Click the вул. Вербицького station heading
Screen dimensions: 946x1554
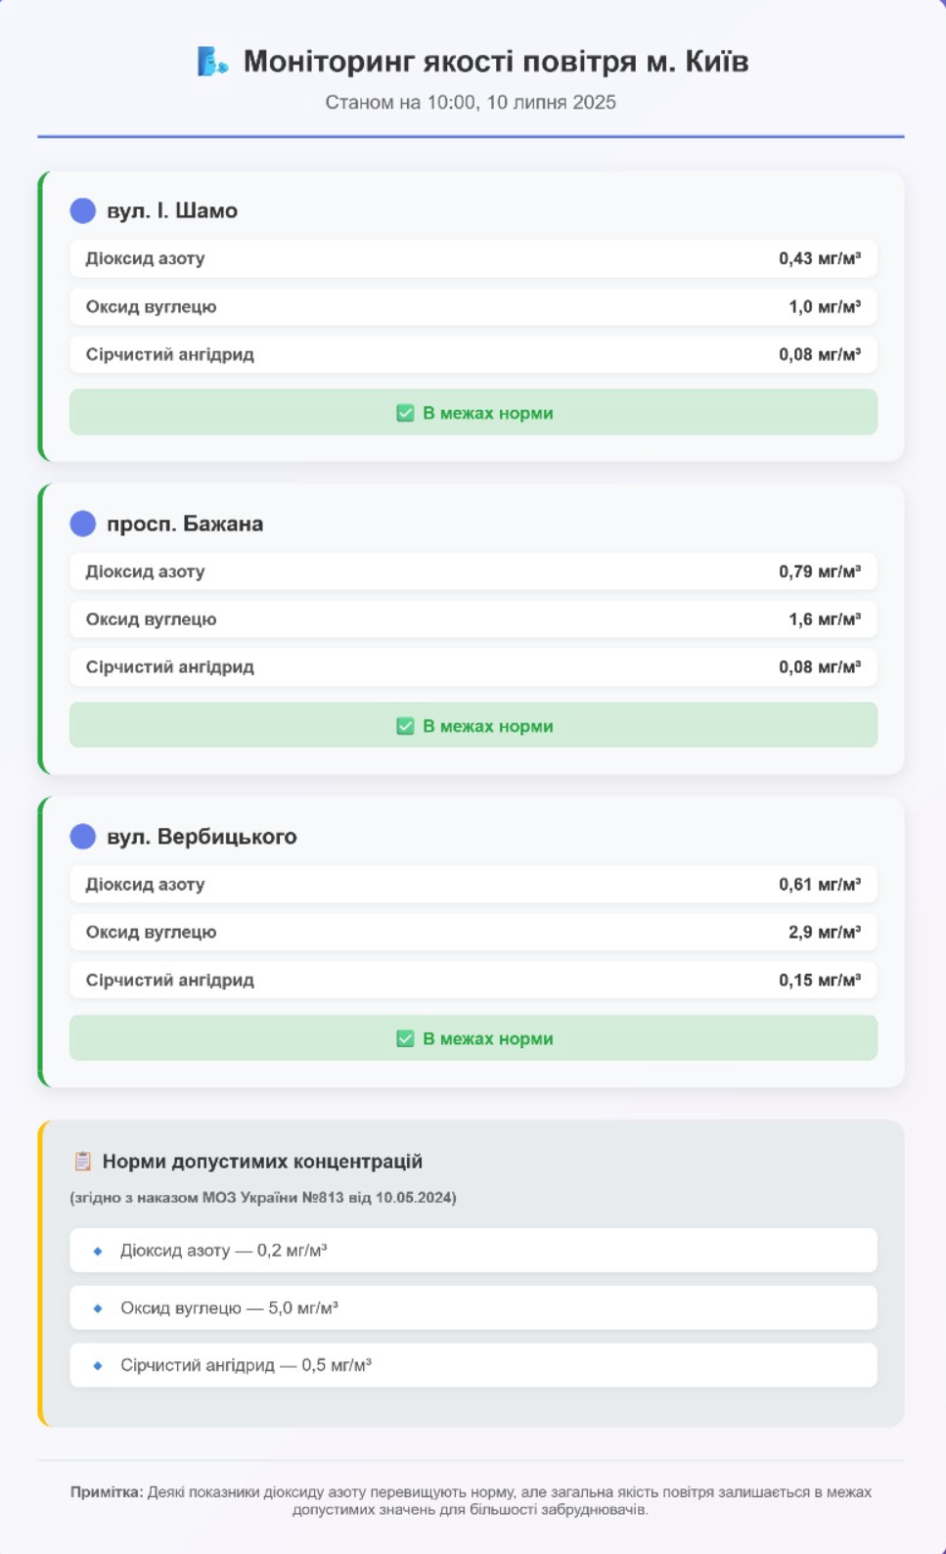tap(202, 837)
